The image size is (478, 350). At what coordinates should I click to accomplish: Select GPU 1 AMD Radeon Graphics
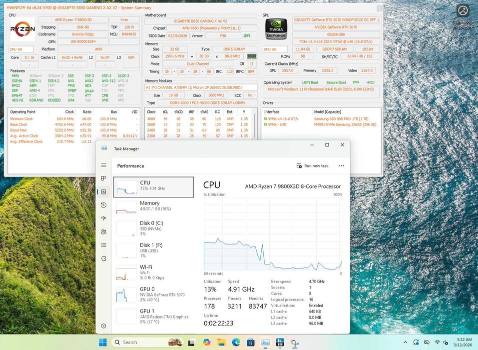153,316
